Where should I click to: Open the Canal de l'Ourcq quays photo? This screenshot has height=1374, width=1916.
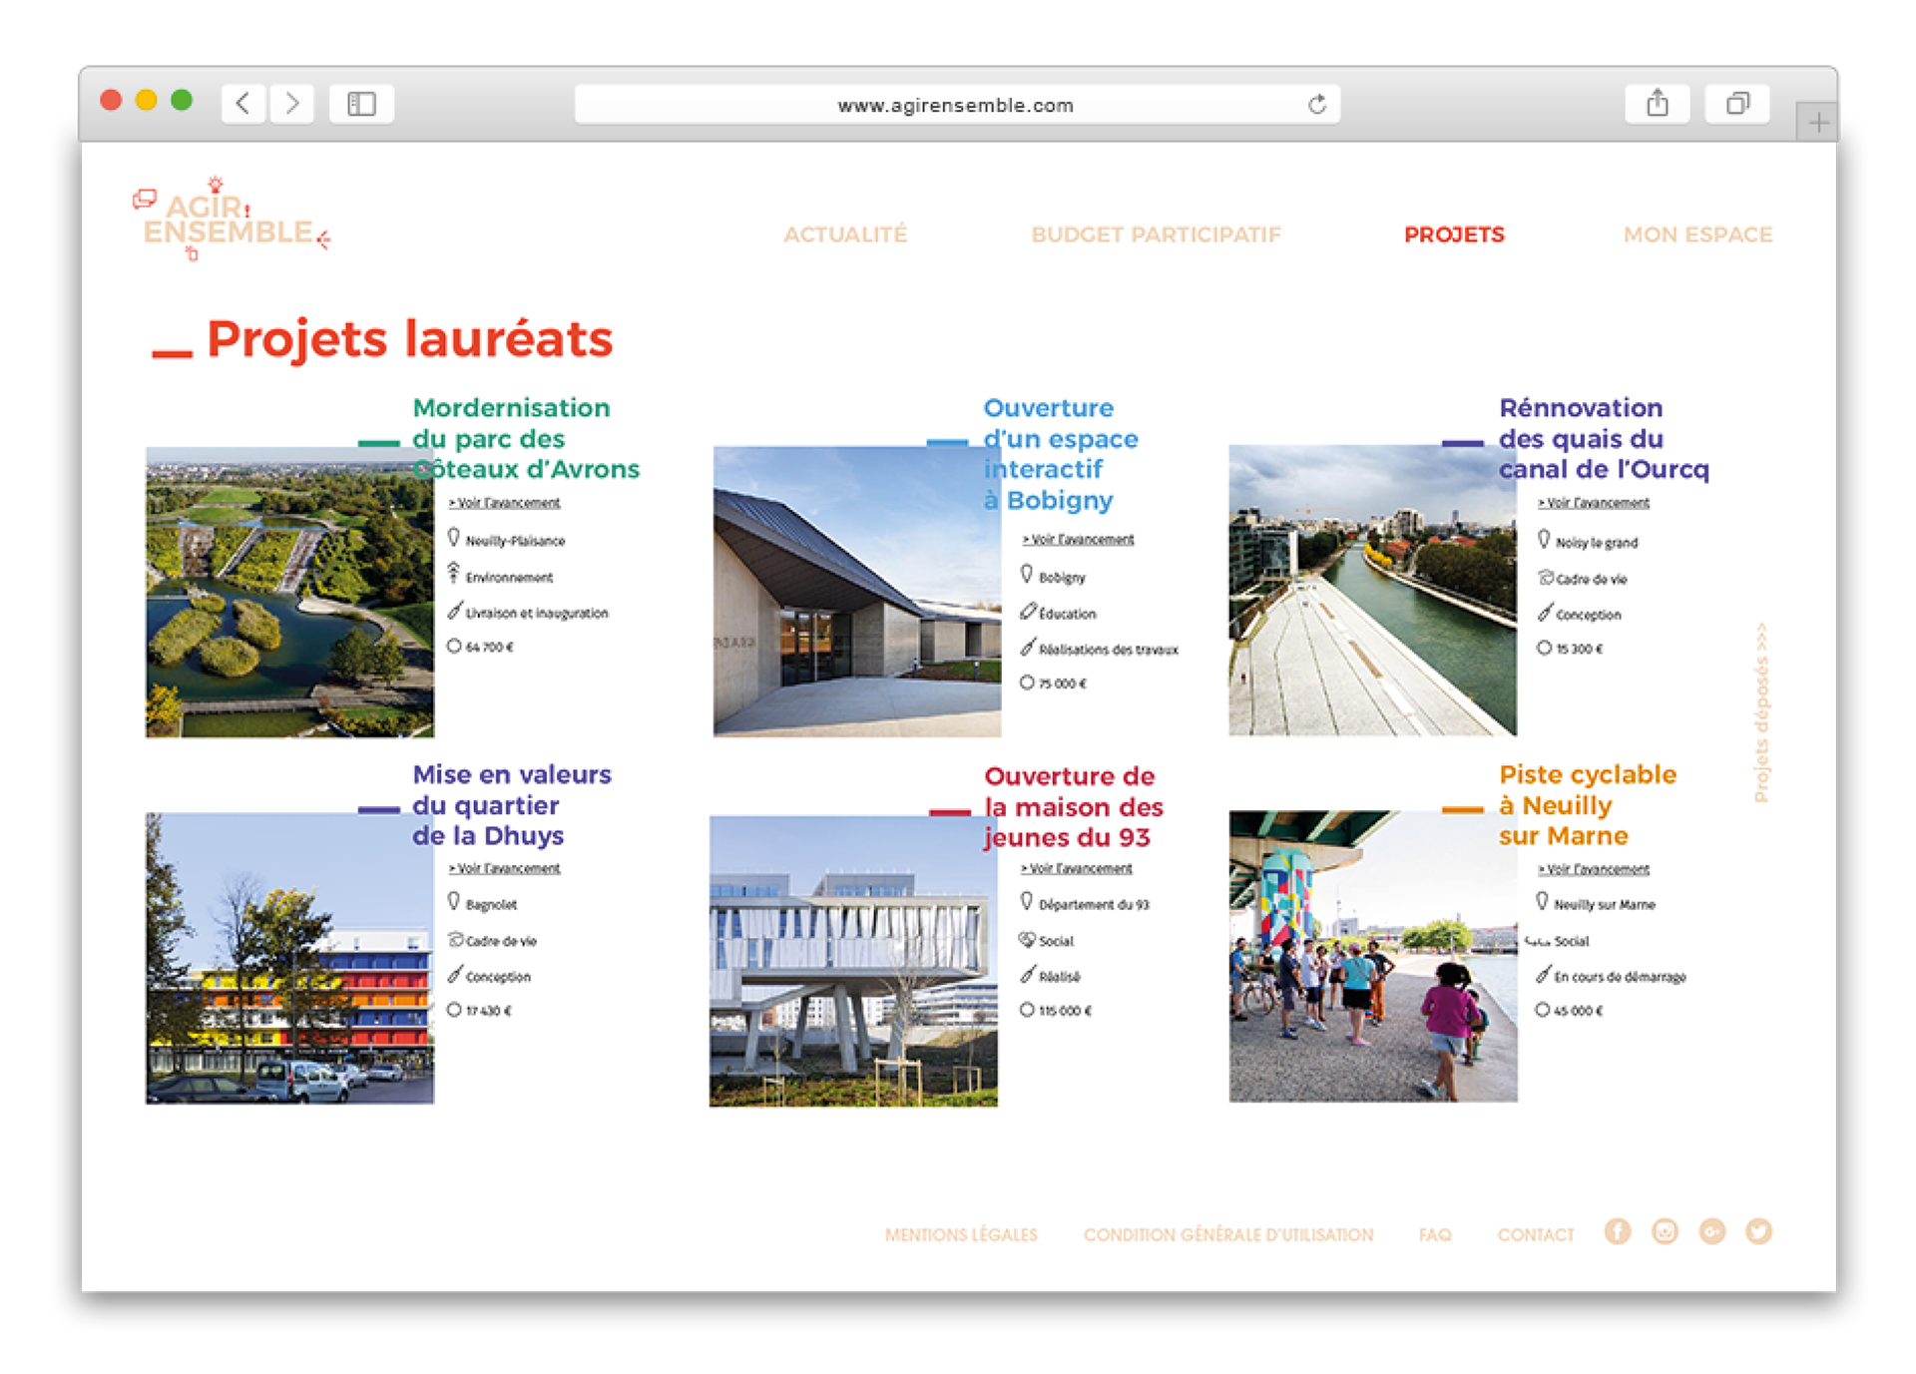click(x=1372, y=590)
